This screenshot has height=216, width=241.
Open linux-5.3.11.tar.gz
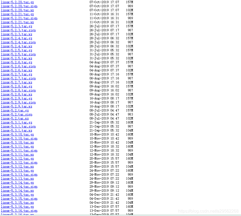17,146
